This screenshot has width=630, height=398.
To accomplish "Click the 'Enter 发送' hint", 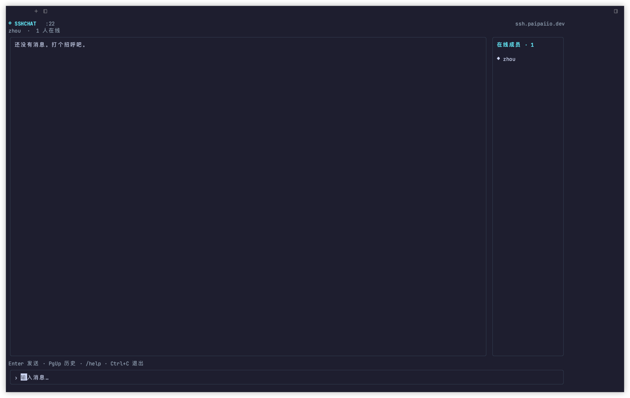I will 24,364.
